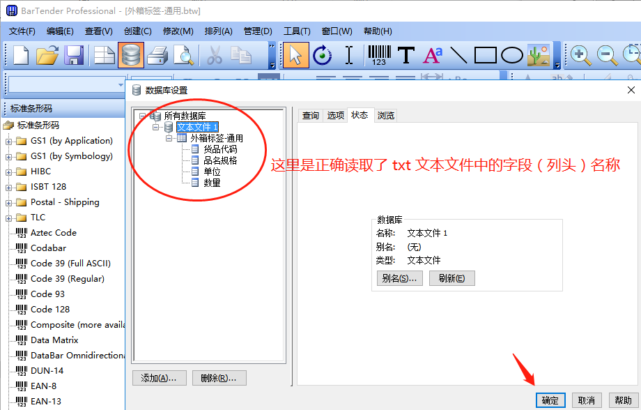Image resolution: width=641 pixels, height=410 pixels.
Task: Expand GS1 (by Application) folder
Action: [8, 142]
